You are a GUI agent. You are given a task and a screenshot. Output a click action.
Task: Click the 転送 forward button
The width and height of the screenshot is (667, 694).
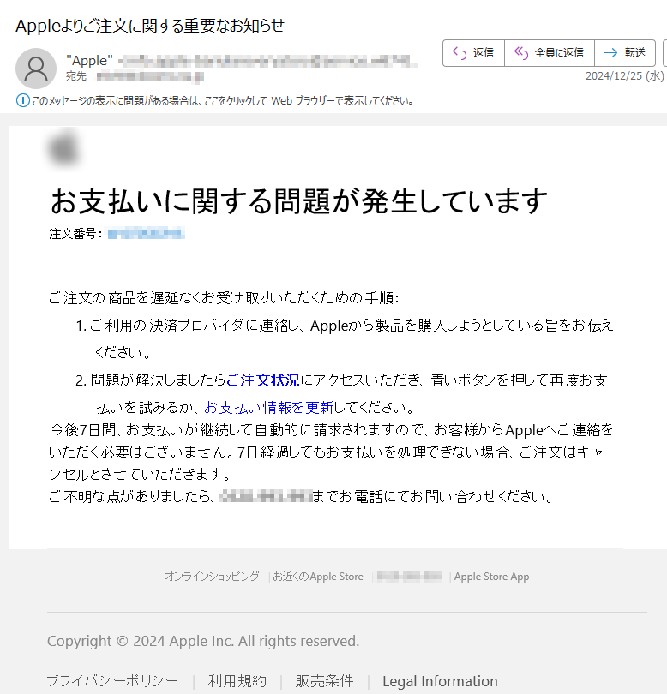(x=625, y=53)
